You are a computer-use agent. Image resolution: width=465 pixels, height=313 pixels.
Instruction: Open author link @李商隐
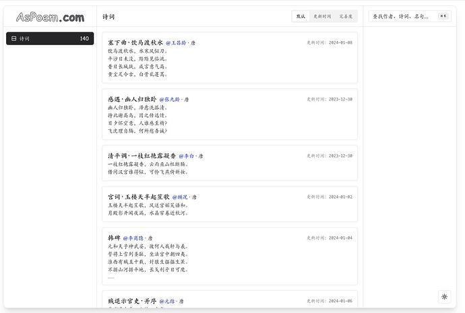[x=133, y=238]
